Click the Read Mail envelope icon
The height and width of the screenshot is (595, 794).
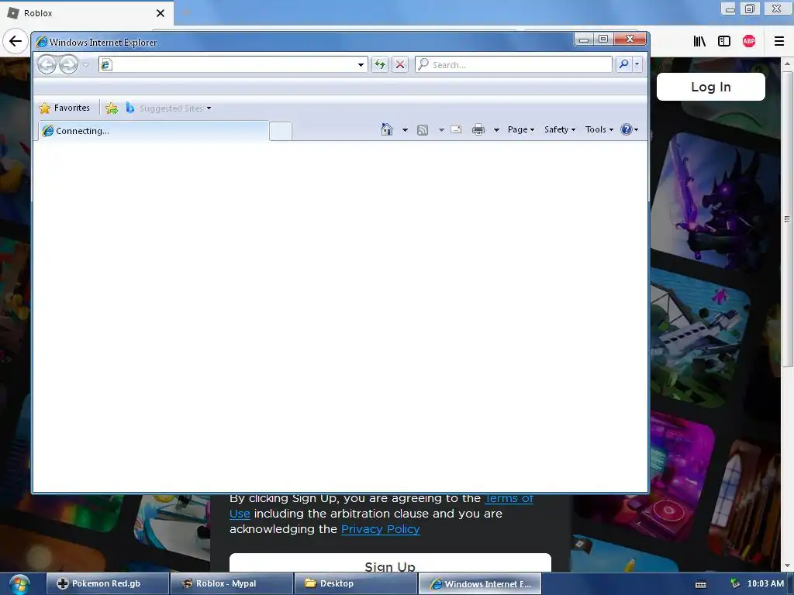[456, 129]
